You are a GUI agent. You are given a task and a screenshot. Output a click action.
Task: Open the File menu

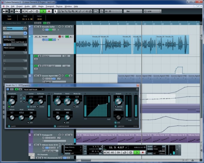coord(7,6)
